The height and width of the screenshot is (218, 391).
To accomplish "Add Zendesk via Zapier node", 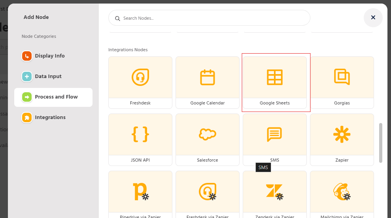I will coord(274,192).
